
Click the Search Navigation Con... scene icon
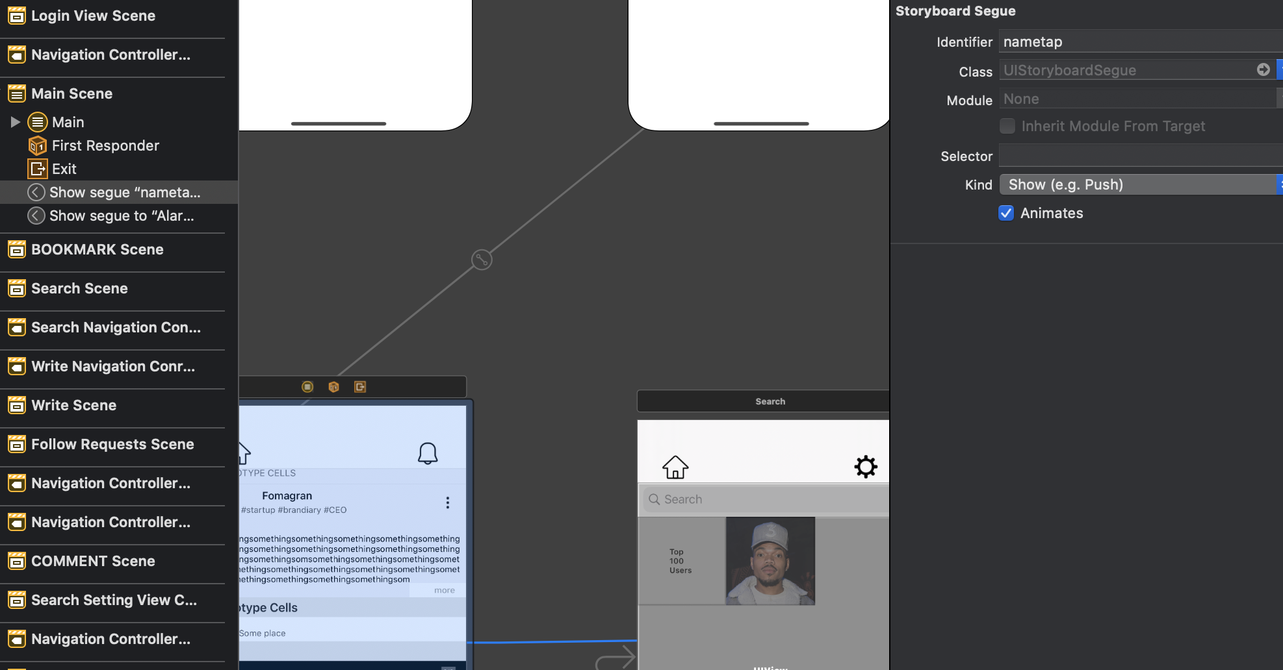(17, 327)
